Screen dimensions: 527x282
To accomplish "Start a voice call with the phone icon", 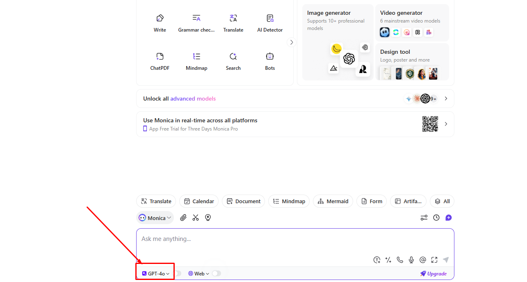I will (x=400, y=260).
